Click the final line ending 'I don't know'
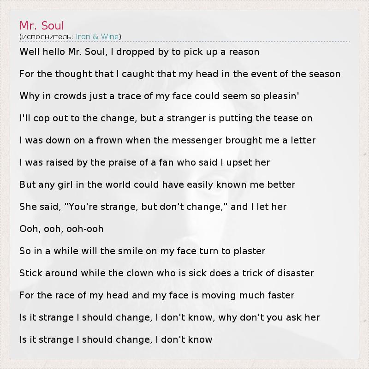Screen dimensions: 369x369 pos(116,339)
